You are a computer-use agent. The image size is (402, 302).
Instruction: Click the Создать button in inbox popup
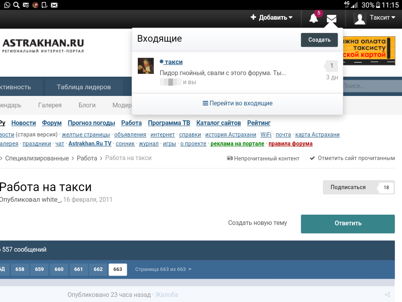click(319, 40)
